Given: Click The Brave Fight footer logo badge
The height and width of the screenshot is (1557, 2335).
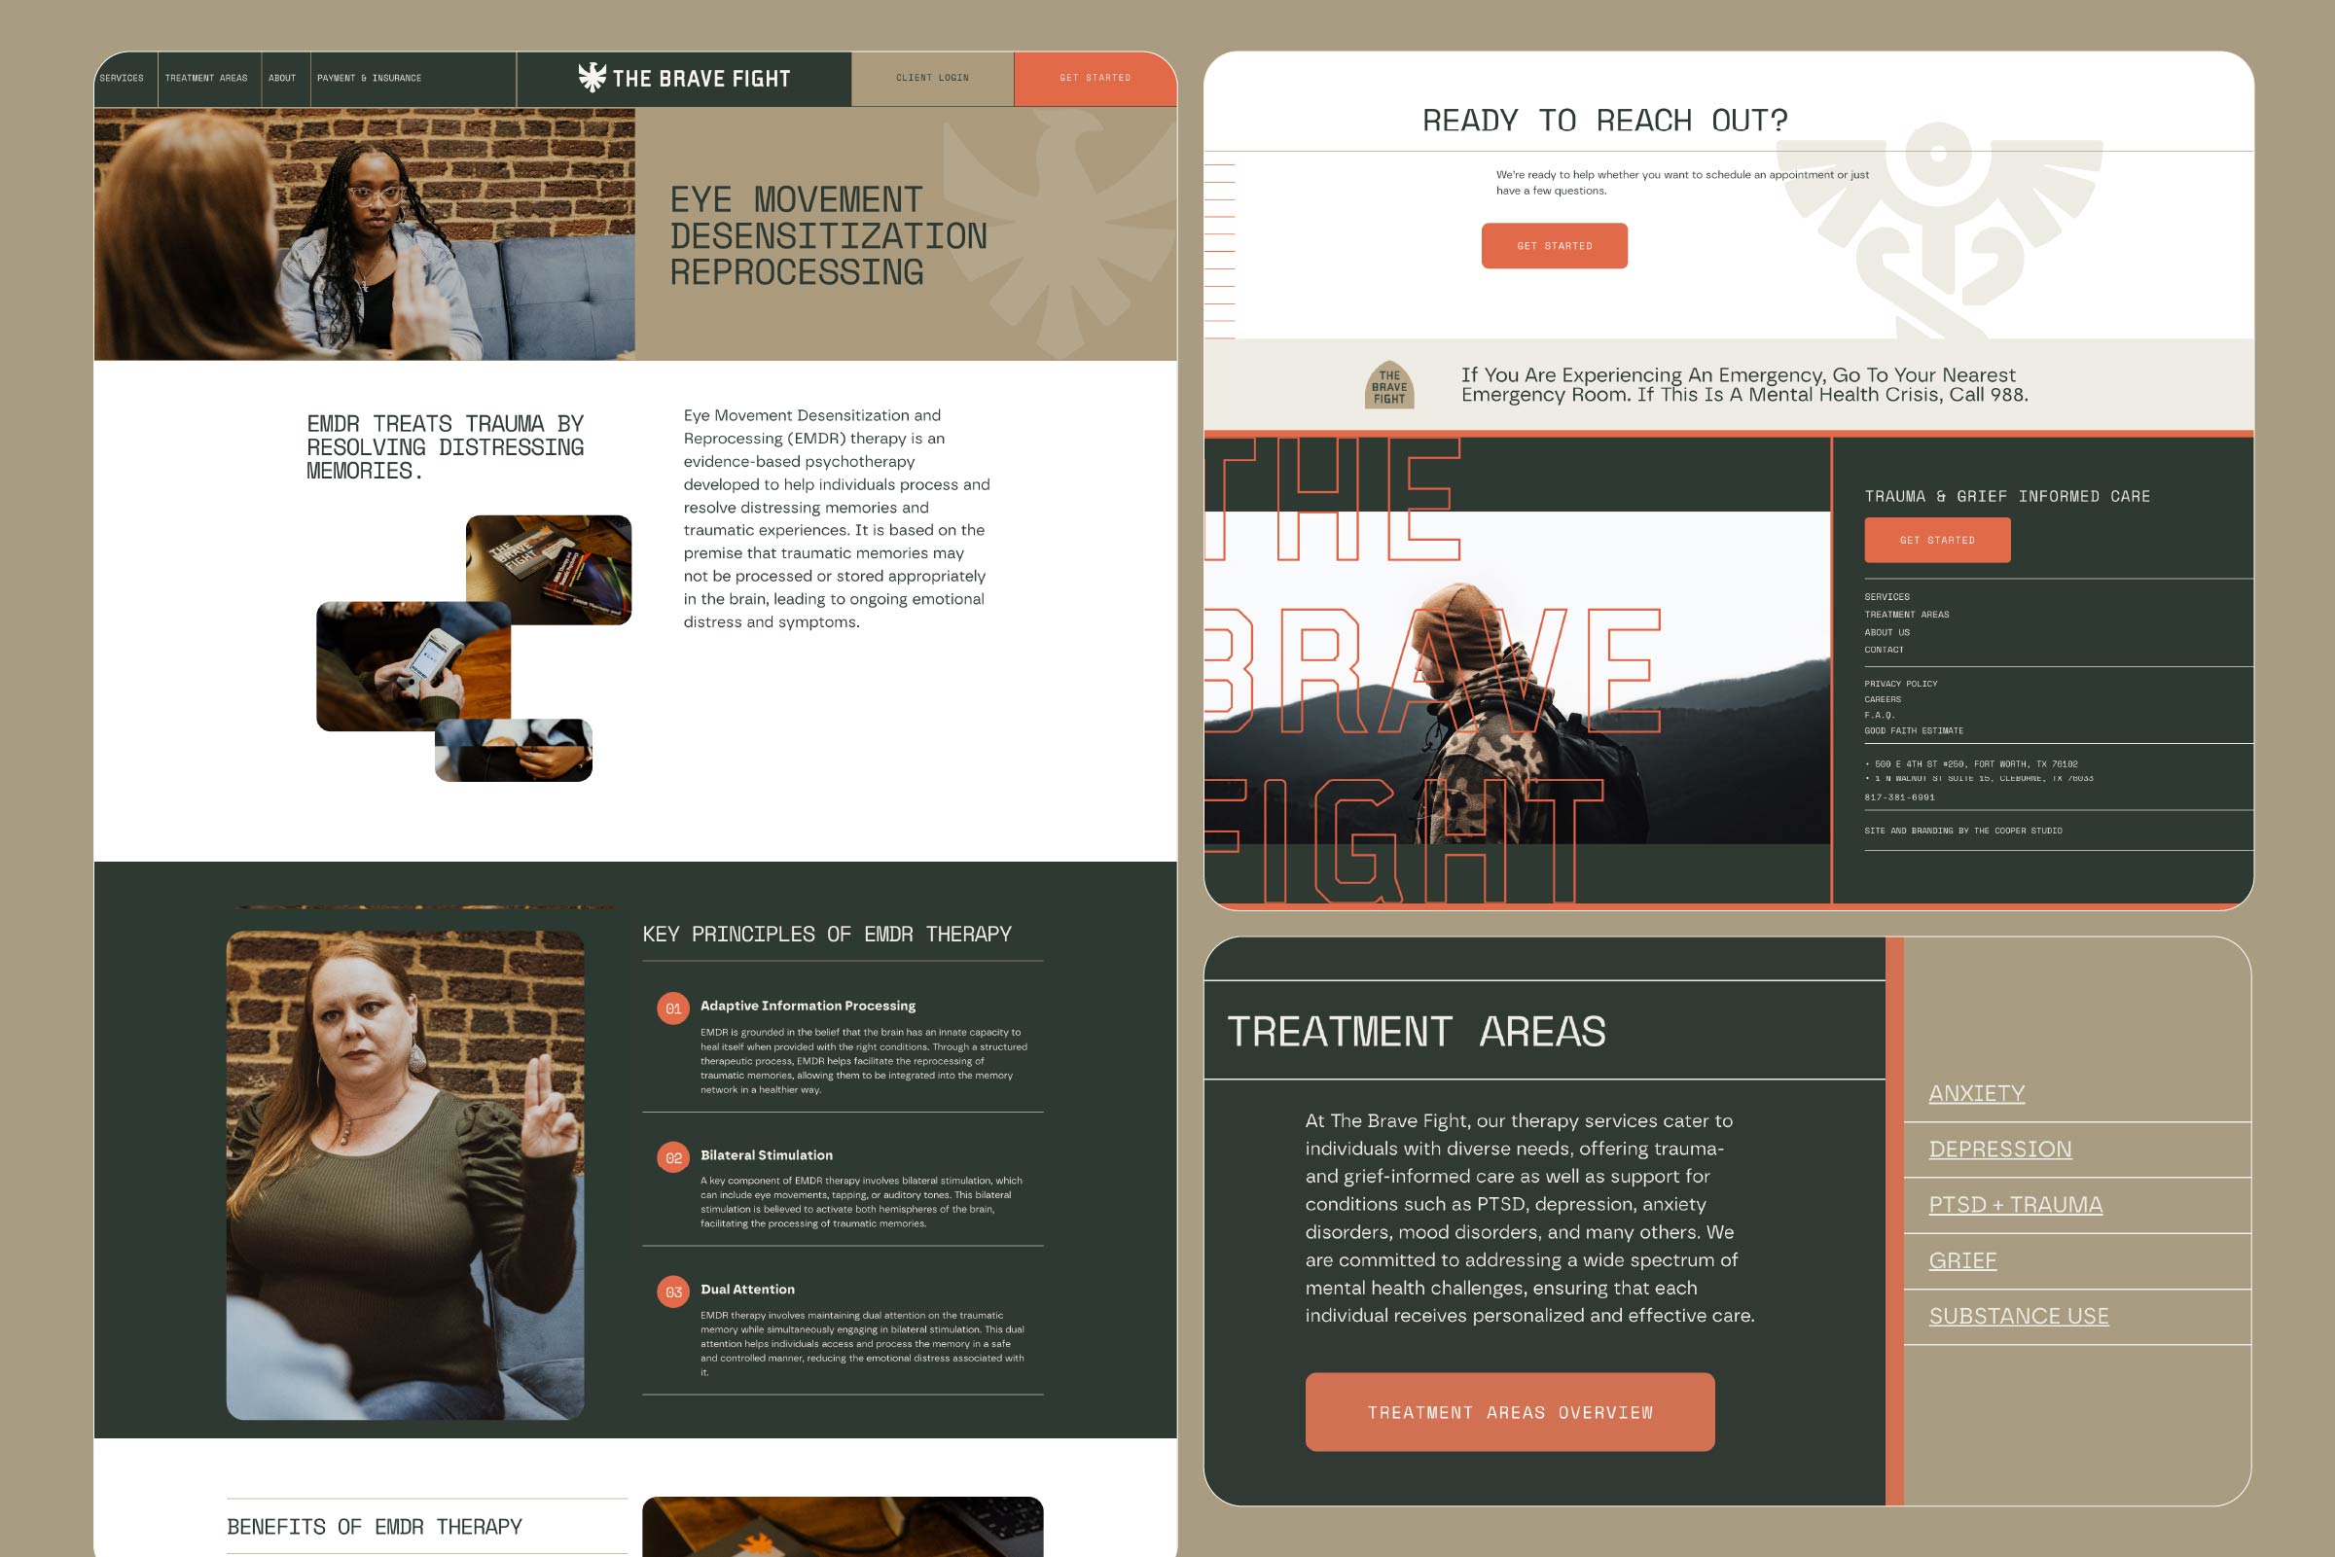Looking at the screenshot, I should (1389, 384).
